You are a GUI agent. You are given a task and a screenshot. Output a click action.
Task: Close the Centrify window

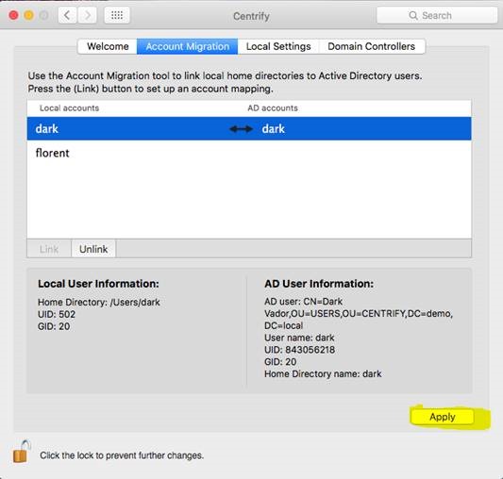13,15
